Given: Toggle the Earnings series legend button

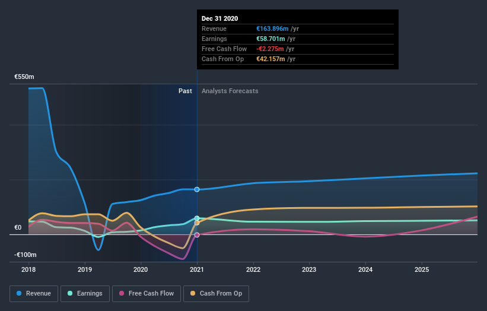Looking at the screenshot, I should point(85,294).
